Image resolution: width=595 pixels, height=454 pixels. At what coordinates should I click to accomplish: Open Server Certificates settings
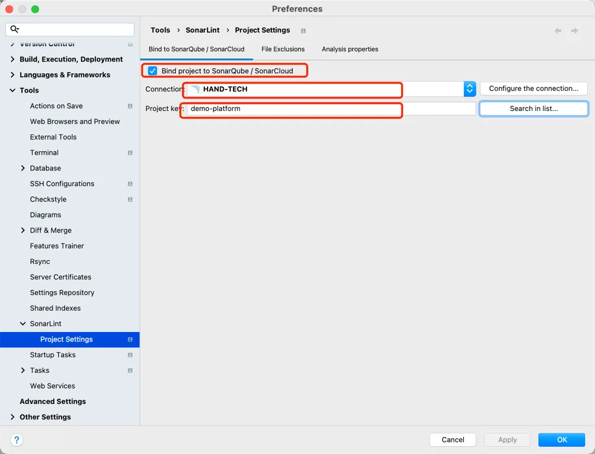[60, 277]
